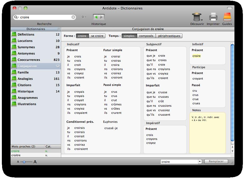
Task: Click the future form 'croirai'
Action: point(116,56)
